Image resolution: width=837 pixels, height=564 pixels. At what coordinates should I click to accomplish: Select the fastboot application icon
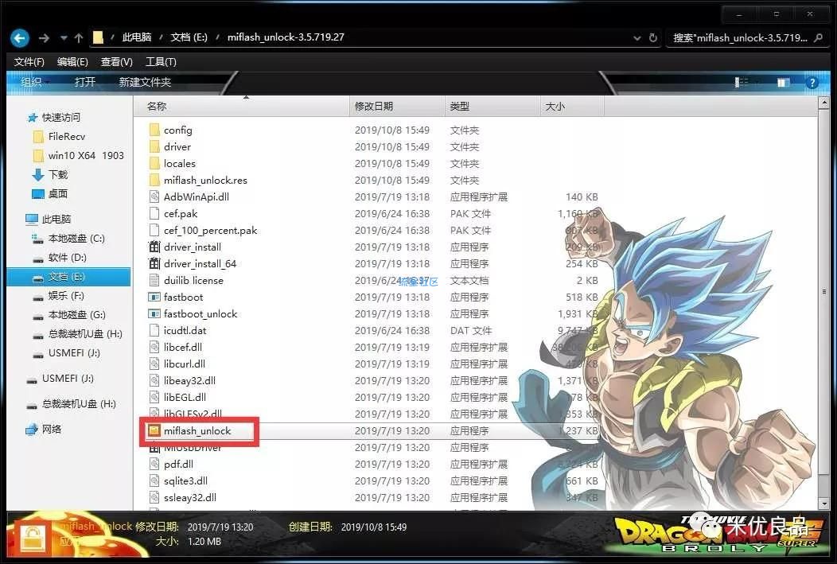point(154,298)
